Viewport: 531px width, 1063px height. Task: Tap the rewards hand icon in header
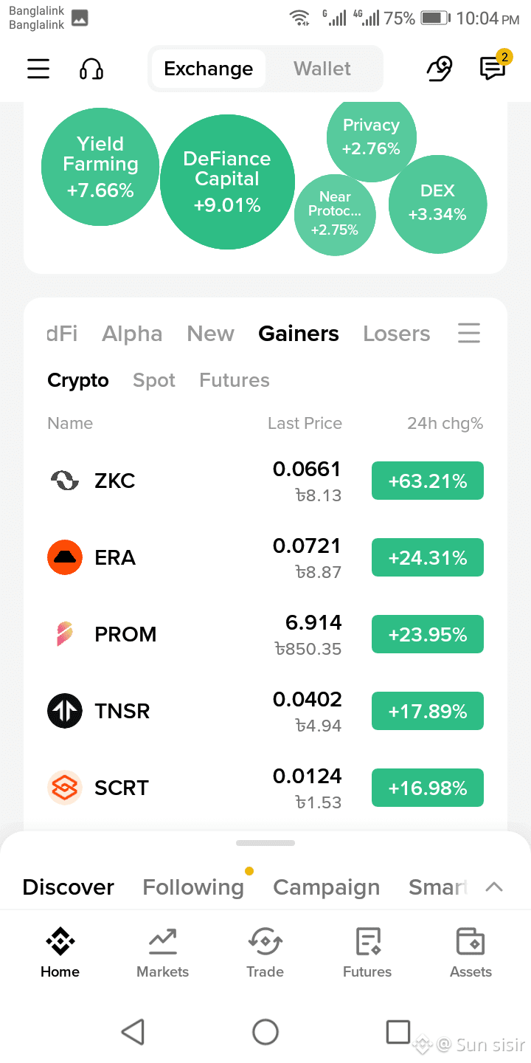440,69
